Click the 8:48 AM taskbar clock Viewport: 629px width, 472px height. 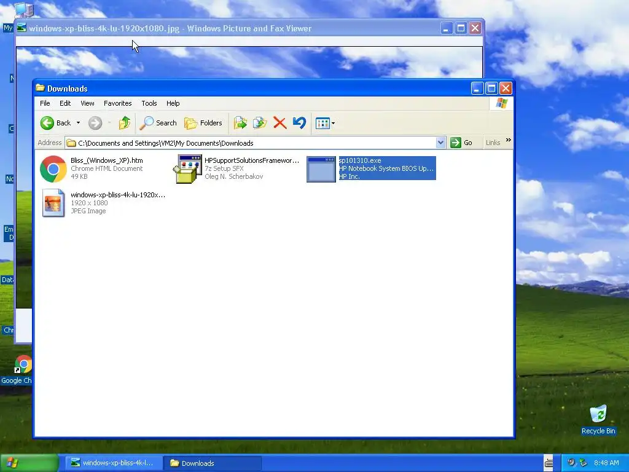click(606, 463)
